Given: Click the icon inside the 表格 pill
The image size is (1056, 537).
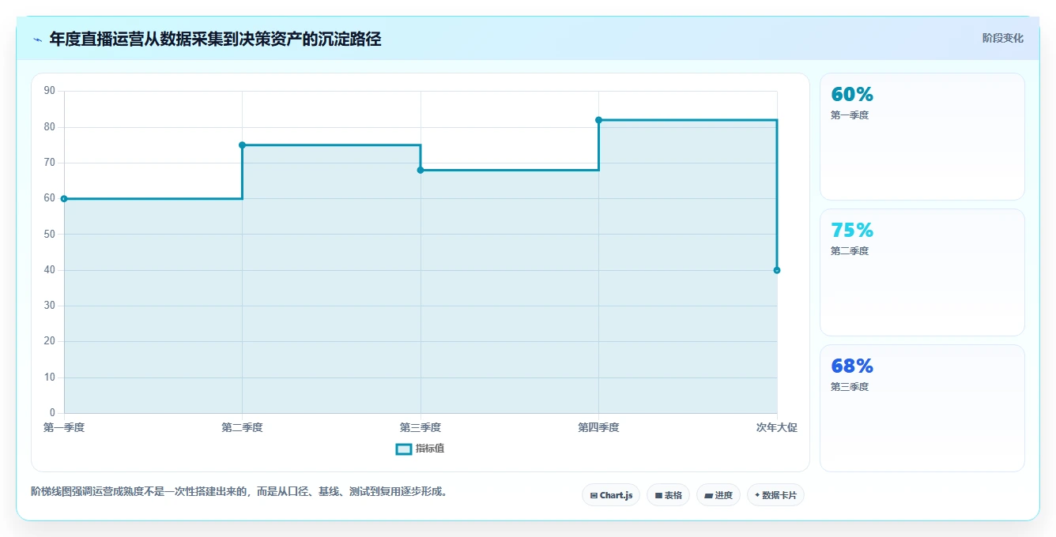Looking at the screenshot, I should tap(658, 496).
